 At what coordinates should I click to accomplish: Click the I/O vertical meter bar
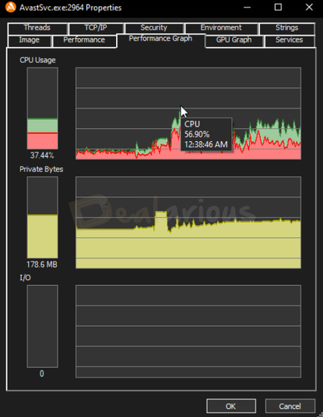pos(42,326)
